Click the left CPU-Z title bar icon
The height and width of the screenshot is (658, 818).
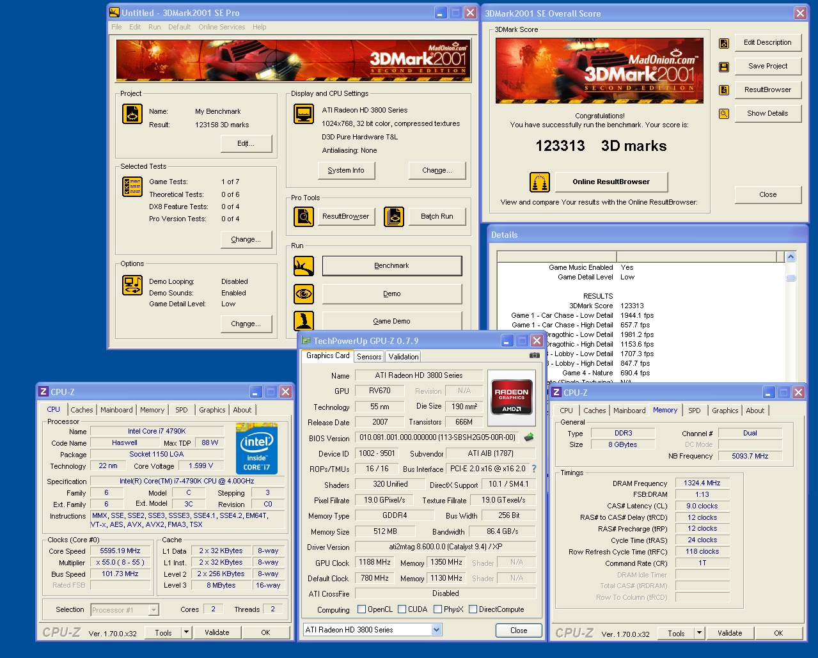43,391
